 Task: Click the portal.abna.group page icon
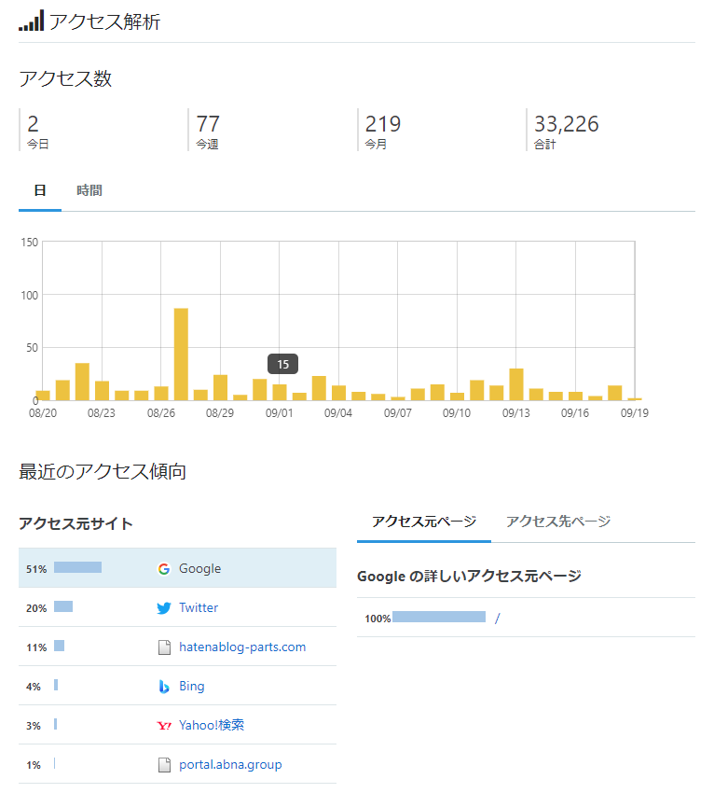(x=164, y=765)
